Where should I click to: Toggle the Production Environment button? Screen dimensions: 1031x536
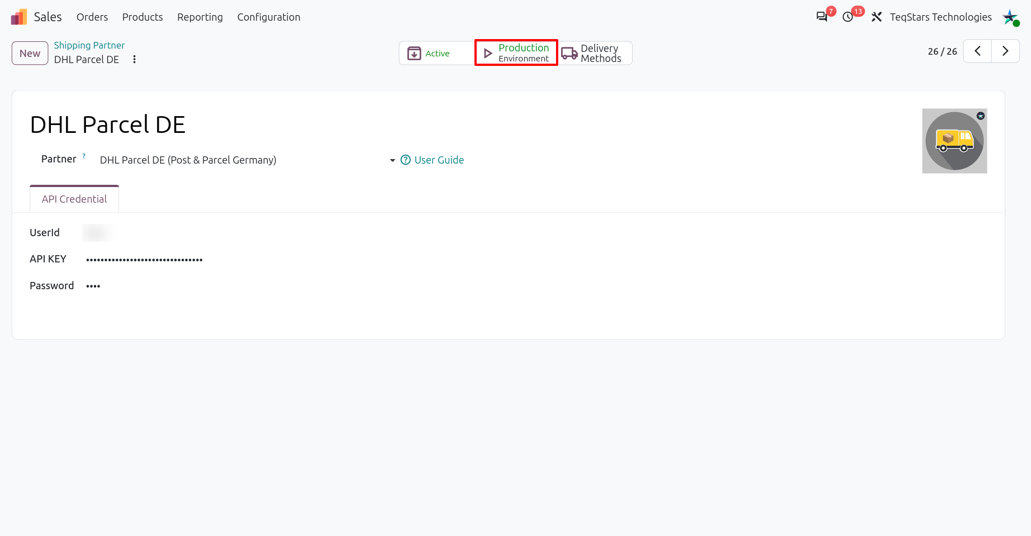[x=516, y=53]
